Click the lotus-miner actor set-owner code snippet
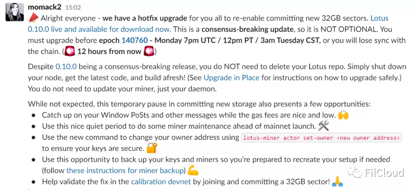 (x=322, y=138)
